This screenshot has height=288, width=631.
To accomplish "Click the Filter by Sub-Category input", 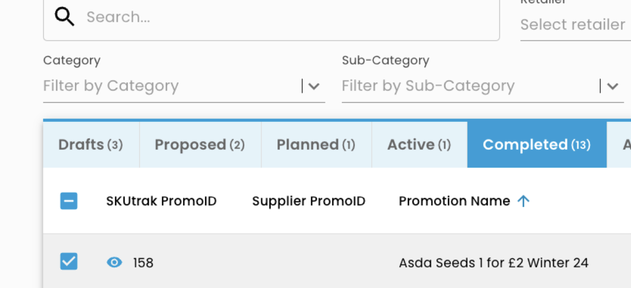I will pos(467,86).
